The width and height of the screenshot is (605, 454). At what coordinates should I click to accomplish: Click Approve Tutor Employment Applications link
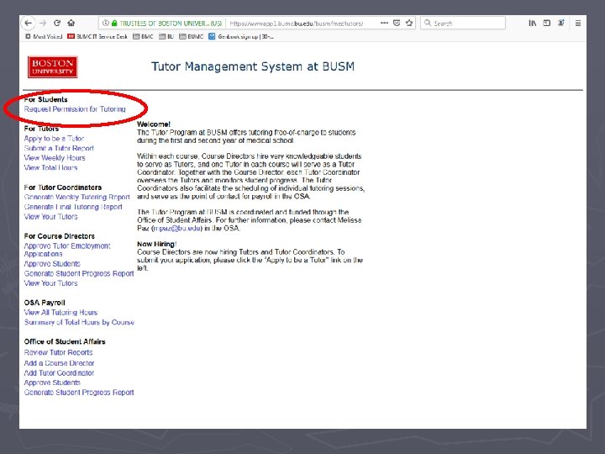(67, 250)
